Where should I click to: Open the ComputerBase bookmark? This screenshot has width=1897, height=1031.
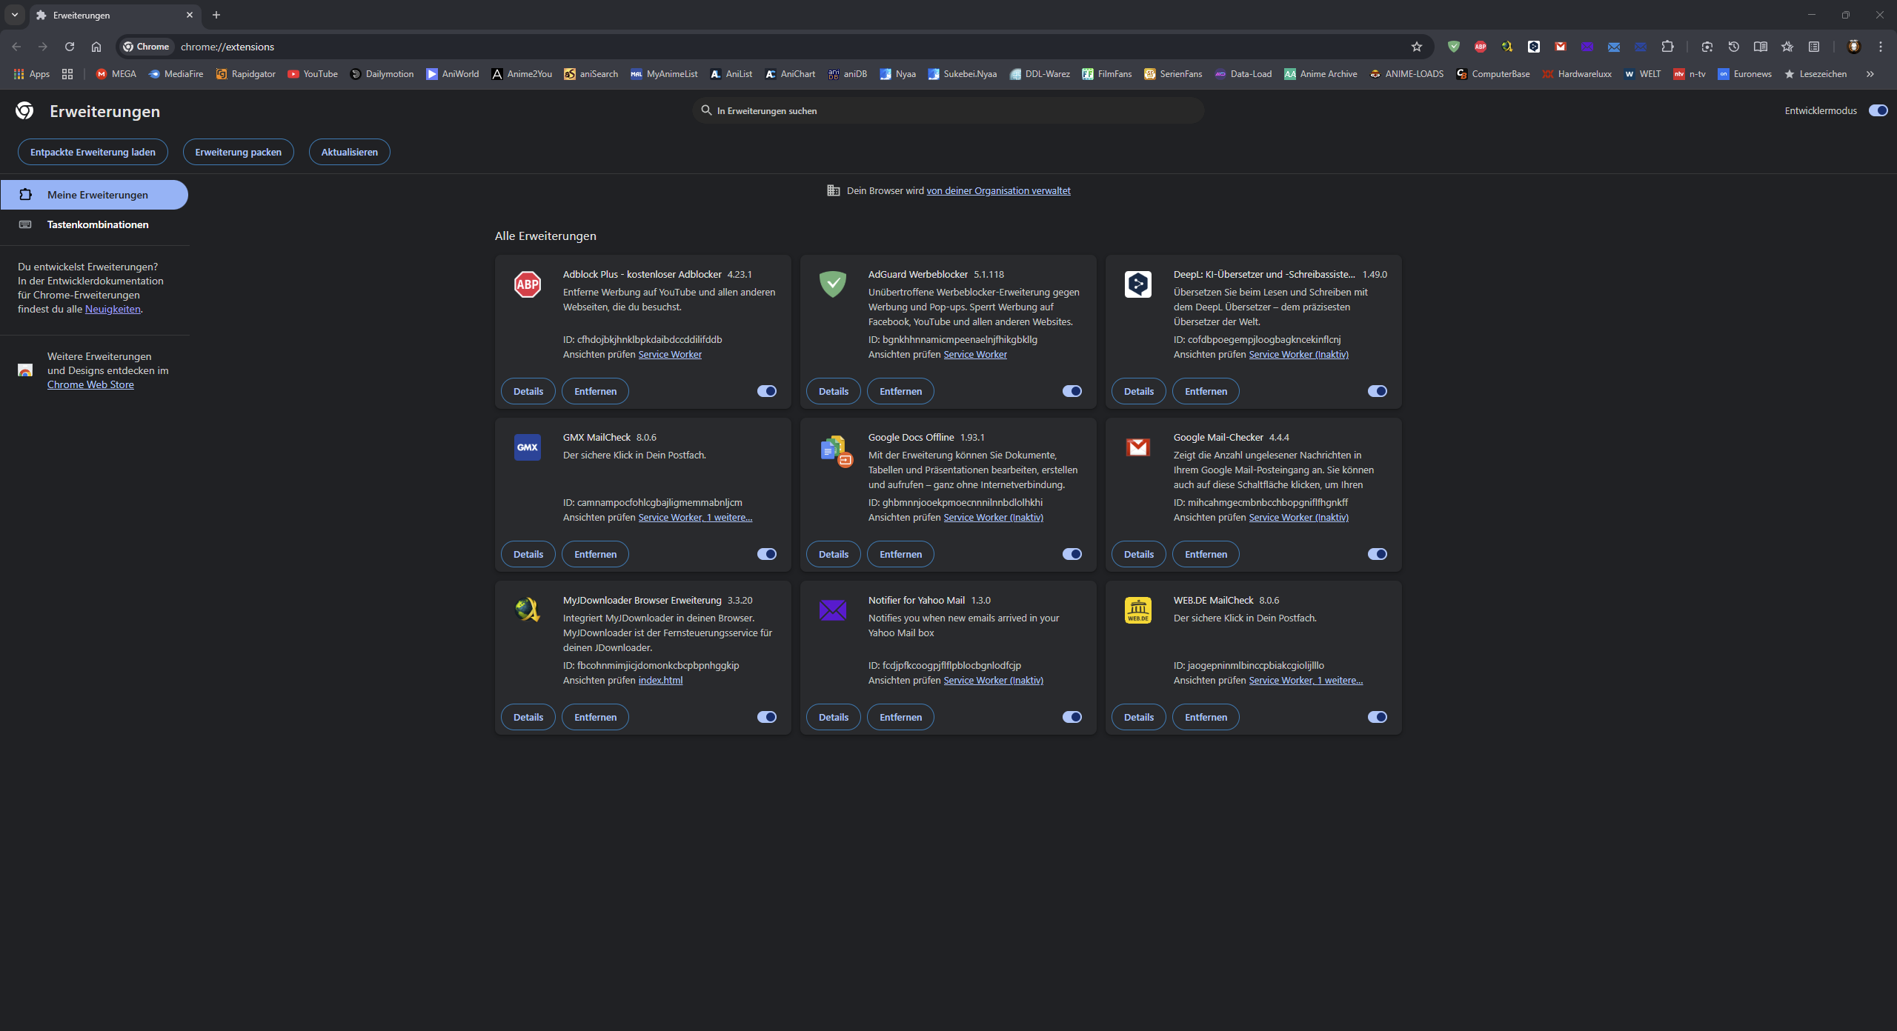[x=1493, y=74]
